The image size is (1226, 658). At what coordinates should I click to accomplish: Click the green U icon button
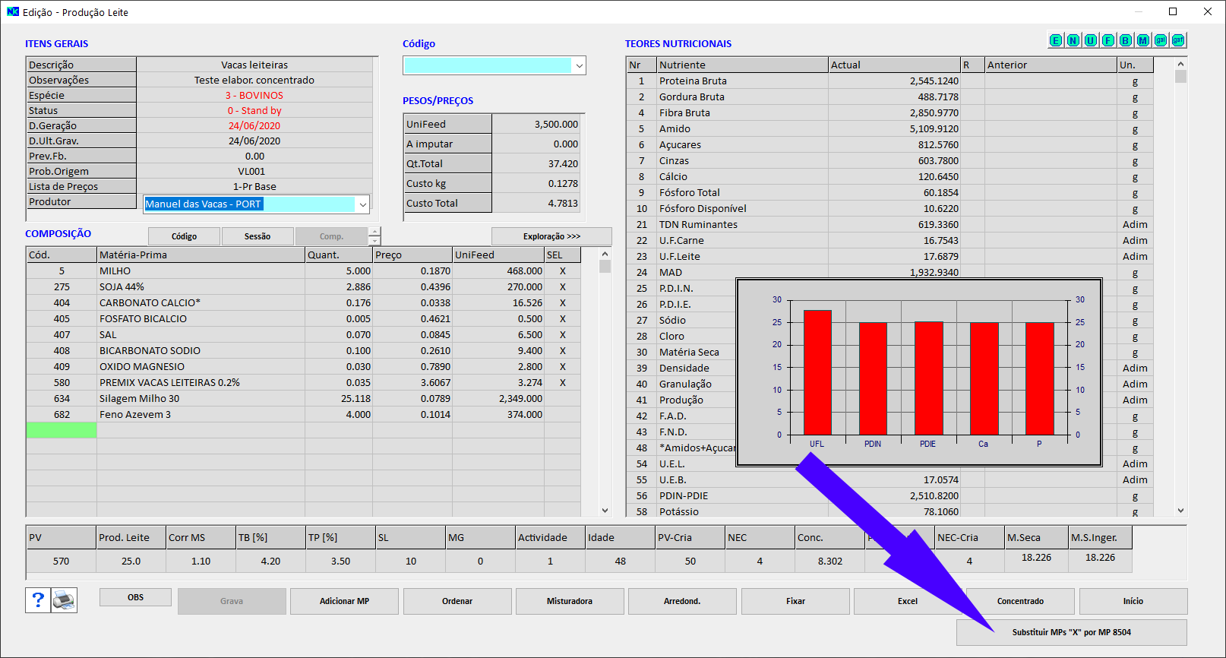coord(1090,40)
